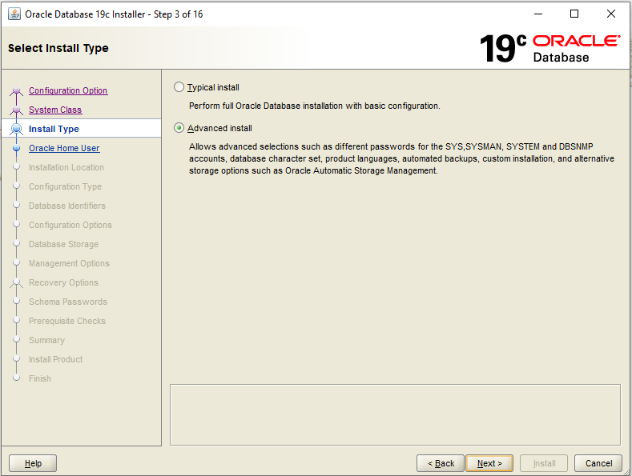Click the empty message pane at bottom
Image resolution: width=632 pixels, height=476 pixels.
click(x=395, y=414)
